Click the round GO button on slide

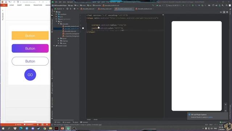[x=30, y=75]
